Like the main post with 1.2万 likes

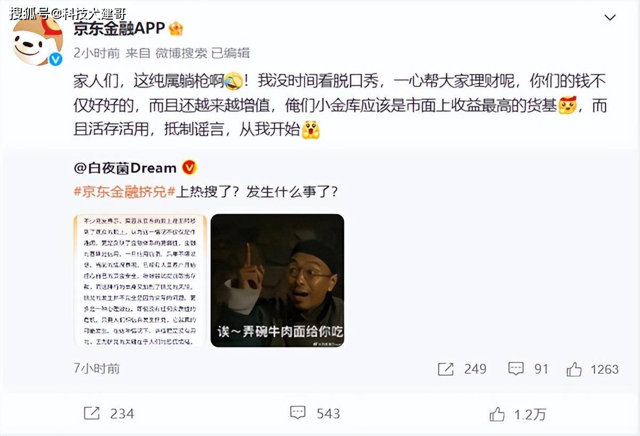pos(517,414)
